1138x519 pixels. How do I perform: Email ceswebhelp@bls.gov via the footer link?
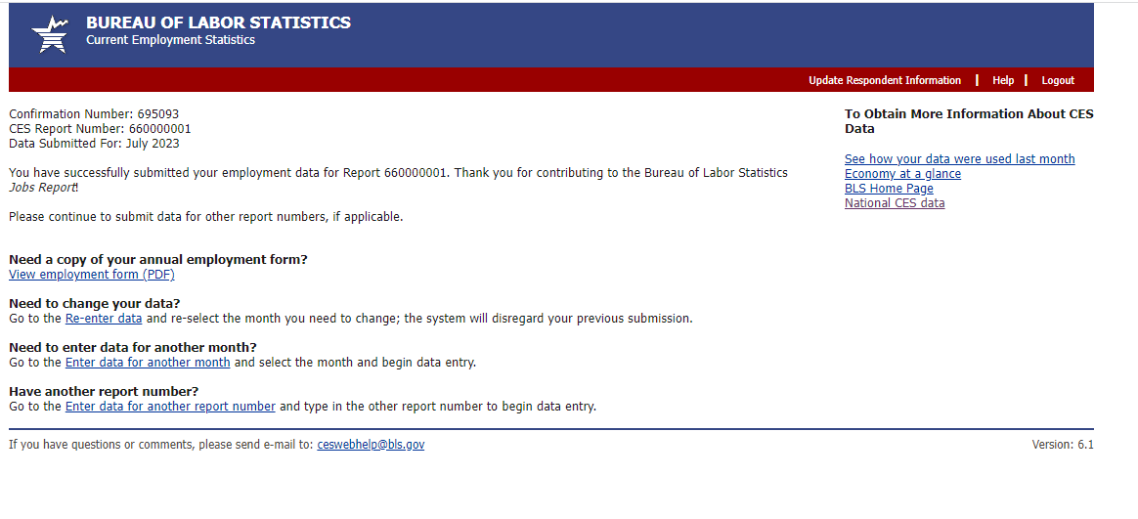click(x=371, y=445)
